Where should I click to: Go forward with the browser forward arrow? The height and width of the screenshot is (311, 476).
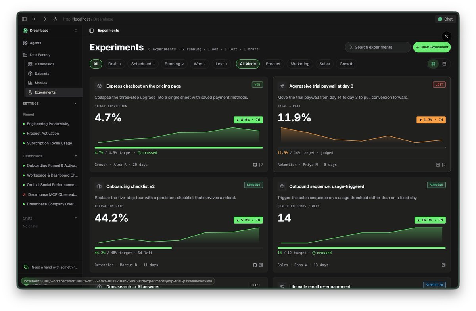(x=45, y=19)
